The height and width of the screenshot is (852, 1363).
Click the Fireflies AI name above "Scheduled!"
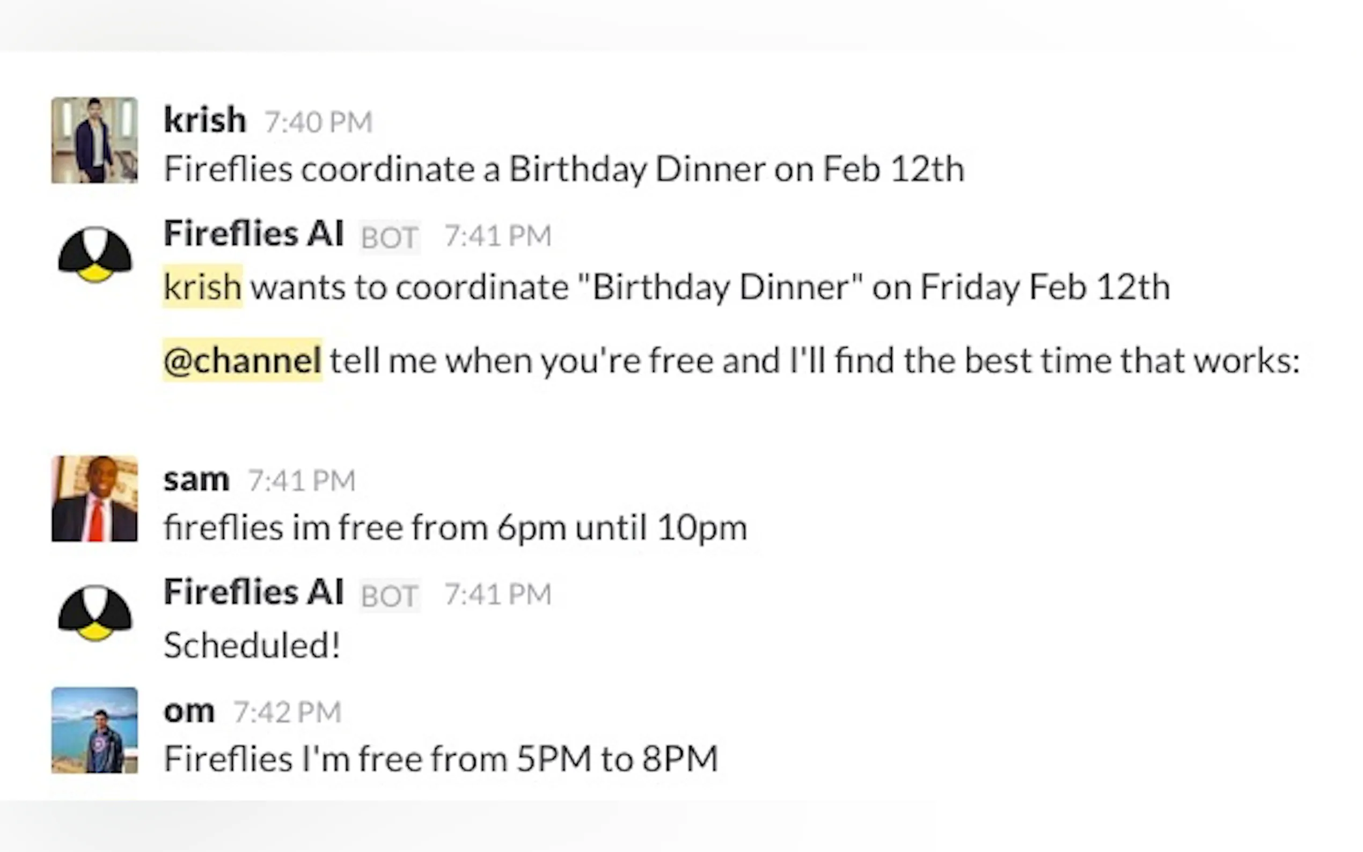point(253,592)
